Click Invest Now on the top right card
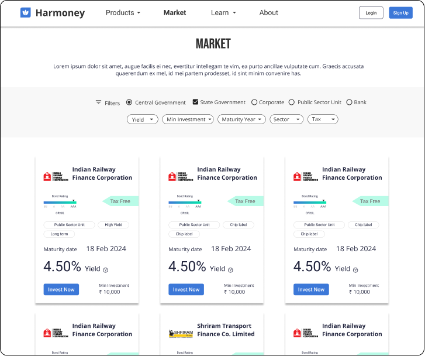The width and height of the screenshot is (425, 356). (311, 289)
